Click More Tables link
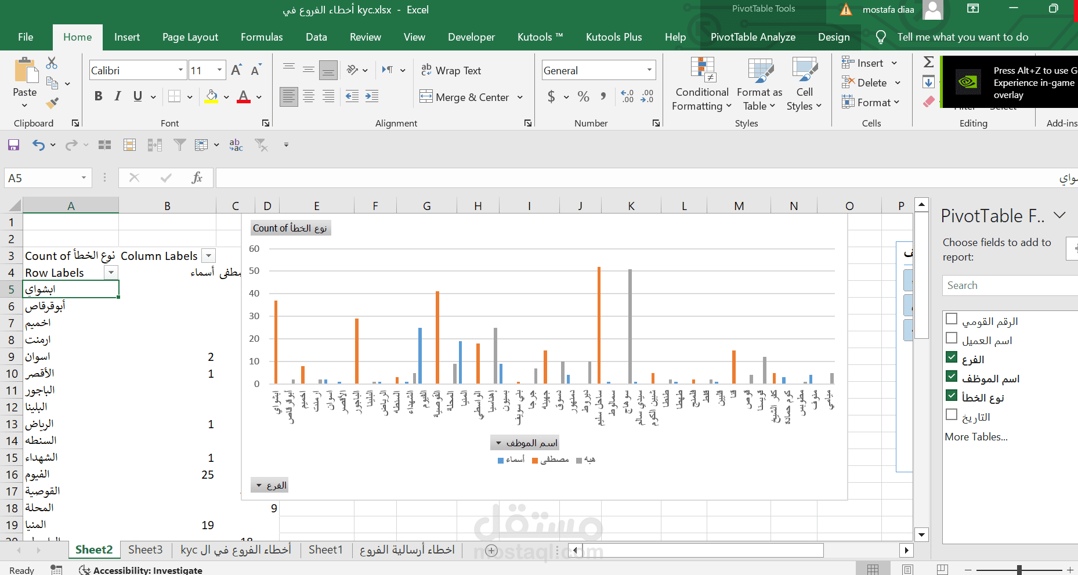 point(976,437)
